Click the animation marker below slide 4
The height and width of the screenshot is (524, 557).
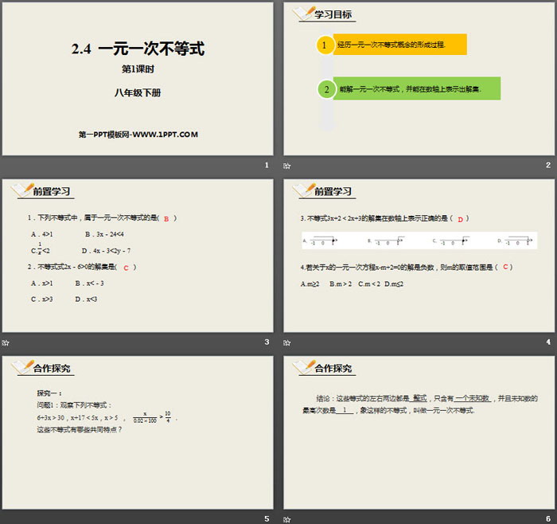point(287,342)
